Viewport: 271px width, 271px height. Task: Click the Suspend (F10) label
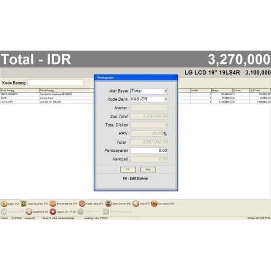pos(41,212)
